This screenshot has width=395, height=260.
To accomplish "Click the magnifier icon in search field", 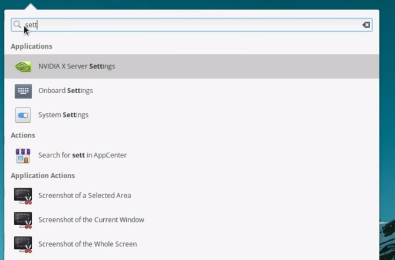I will [17, 24].
